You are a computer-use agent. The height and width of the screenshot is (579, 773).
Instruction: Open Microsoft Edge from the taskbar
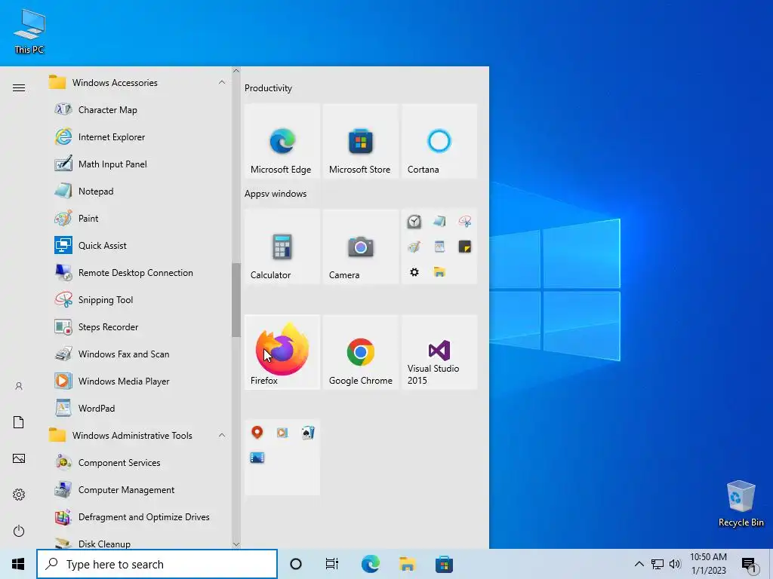(x=370, y=564)
